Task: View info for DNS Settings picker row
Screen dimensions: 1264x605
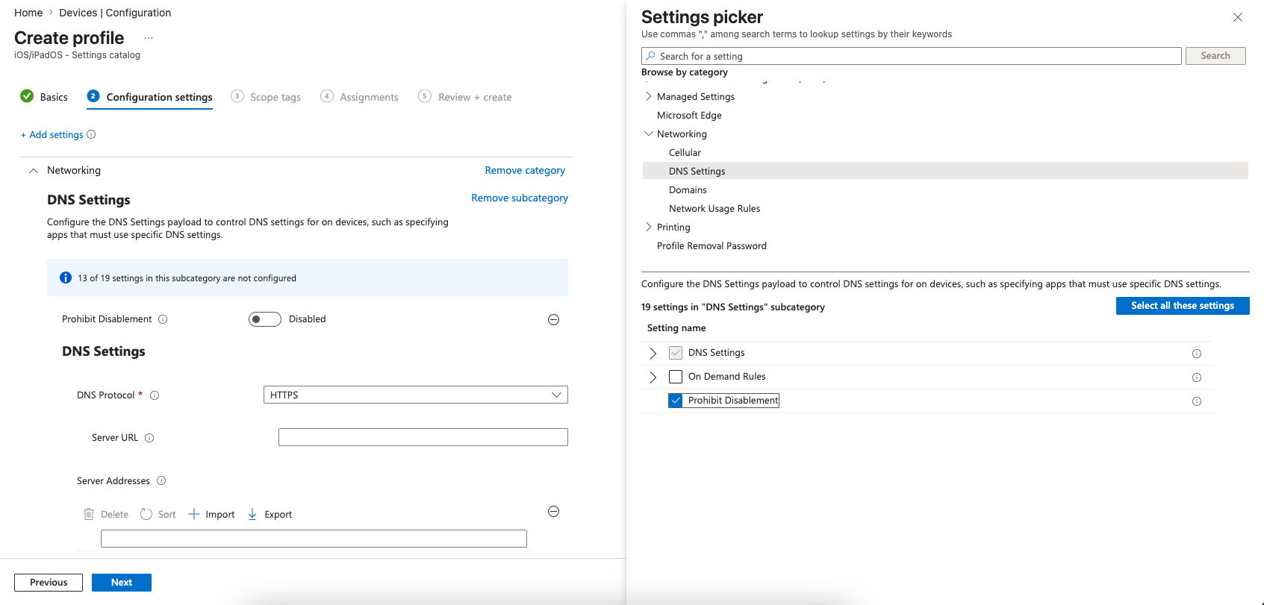Action: click(x=1197, y=354)
